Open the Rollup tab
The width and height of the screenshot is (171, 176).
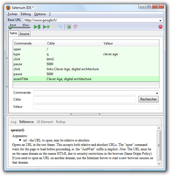[61, 122]
